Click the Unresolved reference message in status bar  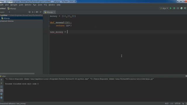[13, 104]
